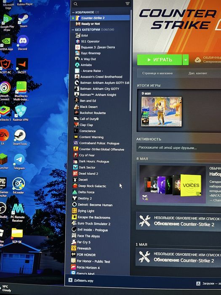Open the Steam desktop shortcut

tap(24, 21)
